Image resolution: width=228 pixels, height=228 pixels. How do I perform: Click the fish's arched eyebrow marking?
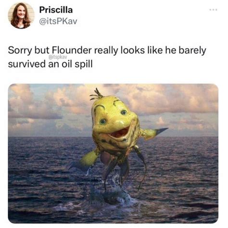(100, 107)
